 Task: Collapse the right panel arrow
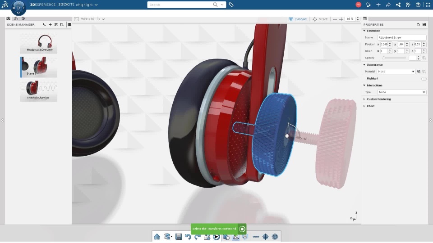pyautogui.click(x=430, y=121)
